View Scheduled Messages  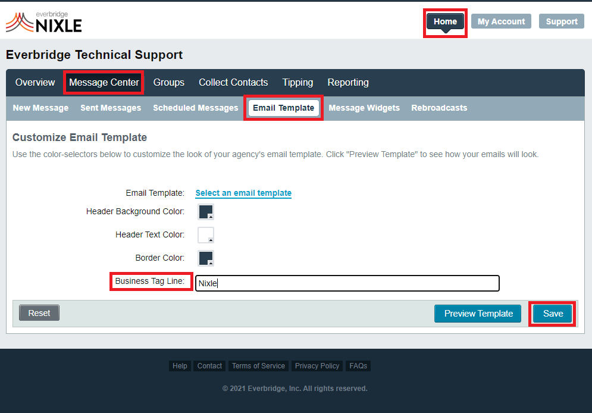196,108
